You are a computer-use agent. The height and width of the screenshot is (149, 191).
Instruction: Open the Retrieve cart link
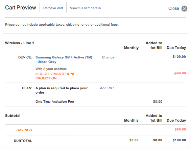(x=53, y=8)
